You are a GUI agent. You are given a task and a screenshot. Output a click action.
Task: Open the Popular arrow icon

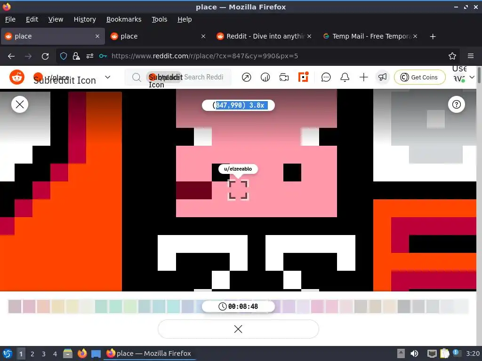tap(246, 77)
